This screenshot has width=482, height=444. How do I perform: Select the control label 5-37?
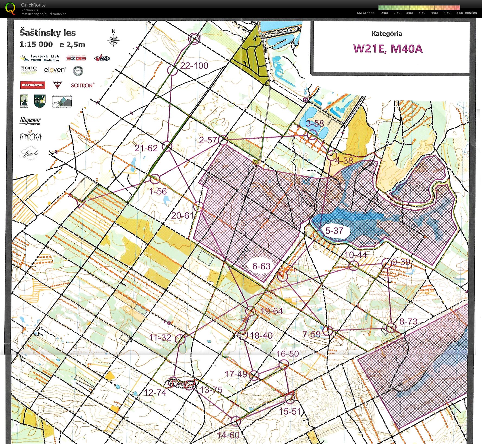click(334, 231)
